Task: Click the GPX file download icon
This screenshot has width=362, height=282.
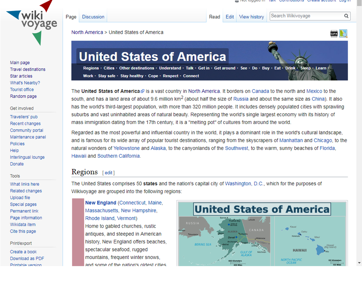Action: coord(334,34)
